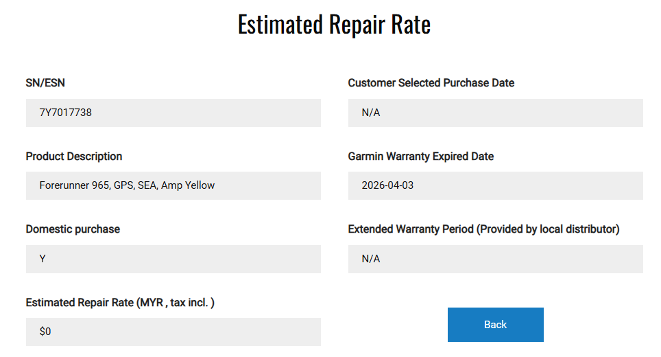Click the Extended Warranty Period field

495,259
